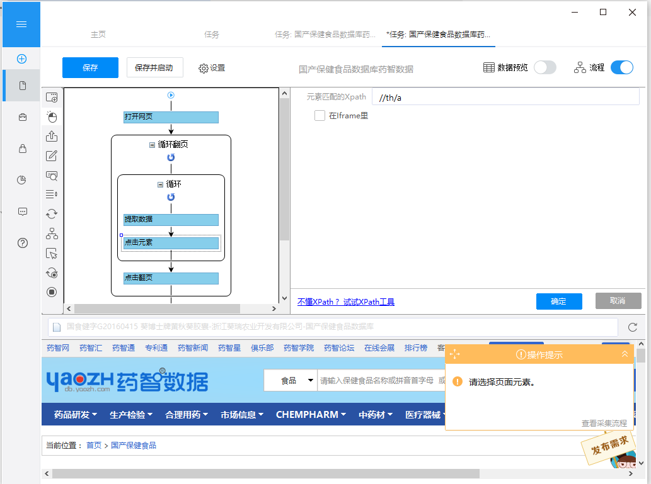Open the 首页 breadcrumb link
The width and height of the screenshot is (651, 484).
pyautogui.click(x=94, y=446)
